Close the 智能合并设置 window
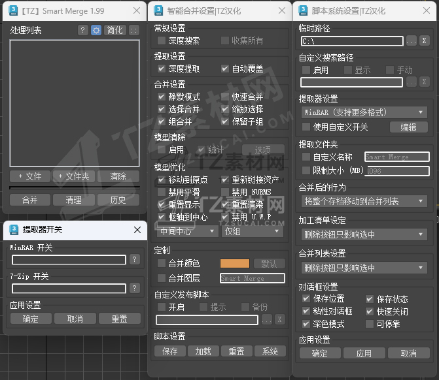The height and width of the screenshot is (380, 439). click(282, 10)
